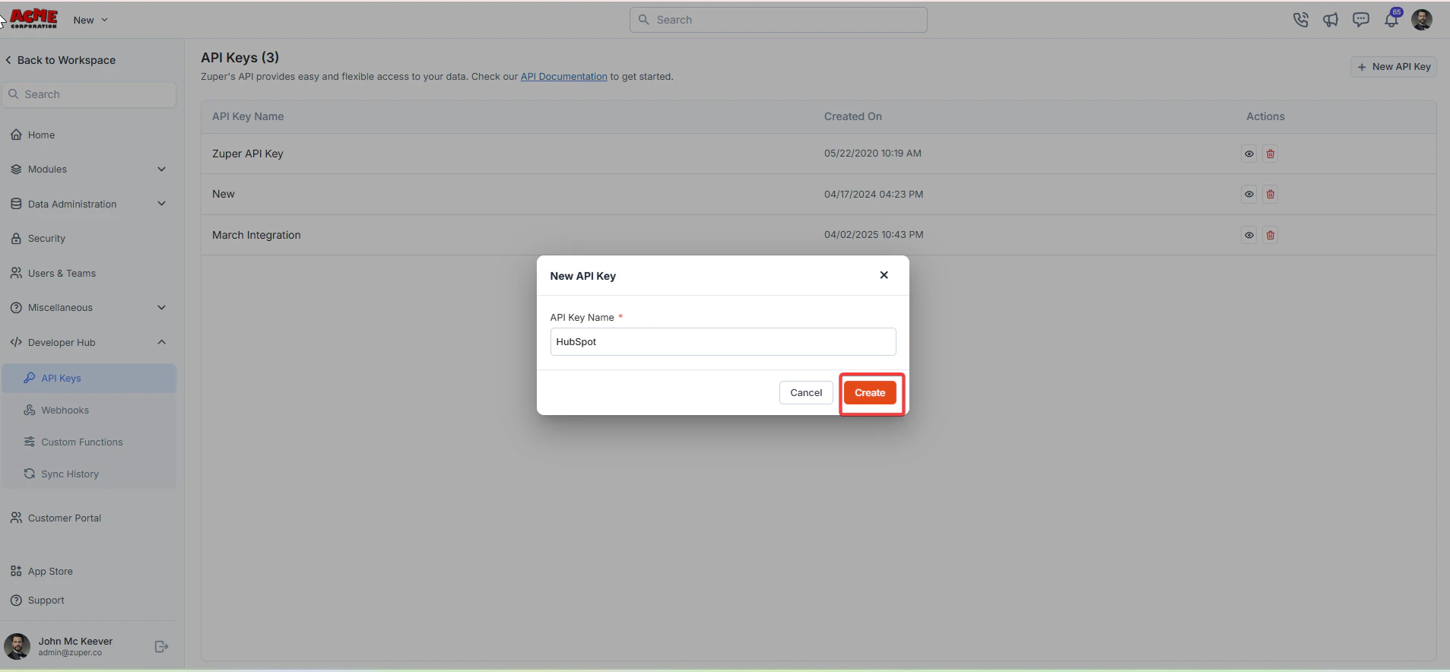Click the Miscellaneous question icon

pyautogui.click(x=16, y=307)
